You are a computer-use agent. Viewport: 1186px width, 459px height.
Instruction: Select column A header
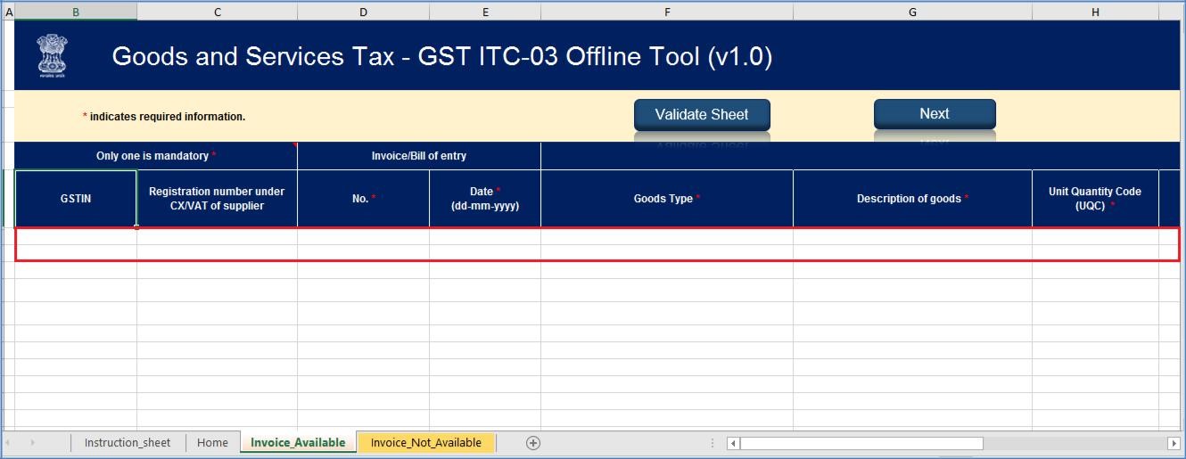9,12
